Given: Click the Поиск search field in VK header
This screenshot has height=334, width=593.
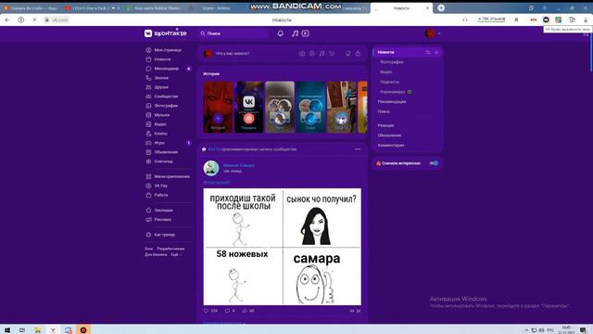Looking at the screenshot, I should 233,33.
